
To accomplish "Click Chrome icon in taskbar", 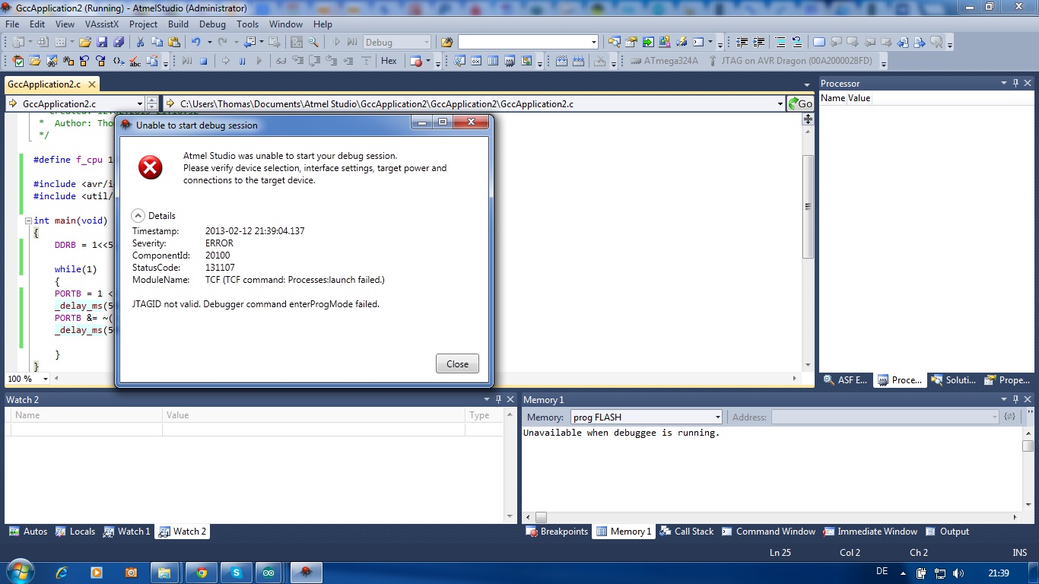I will [202, 573].
